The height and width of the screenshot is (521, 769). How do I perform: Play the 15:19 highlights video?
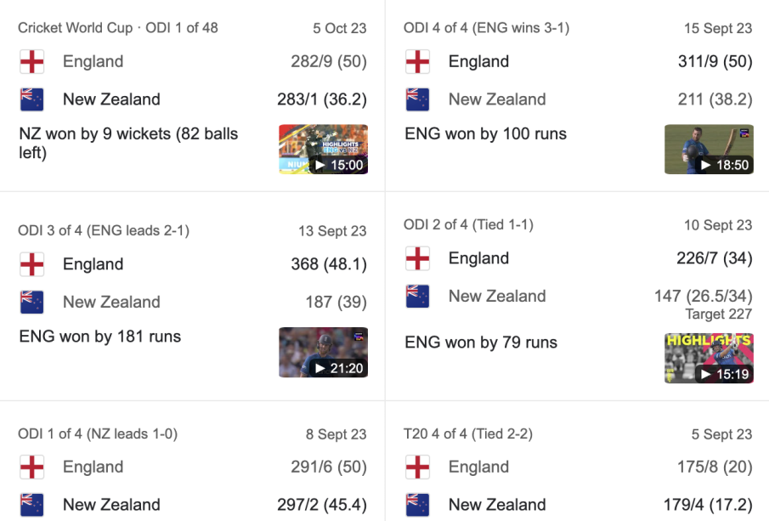click(x=709, y=358)
